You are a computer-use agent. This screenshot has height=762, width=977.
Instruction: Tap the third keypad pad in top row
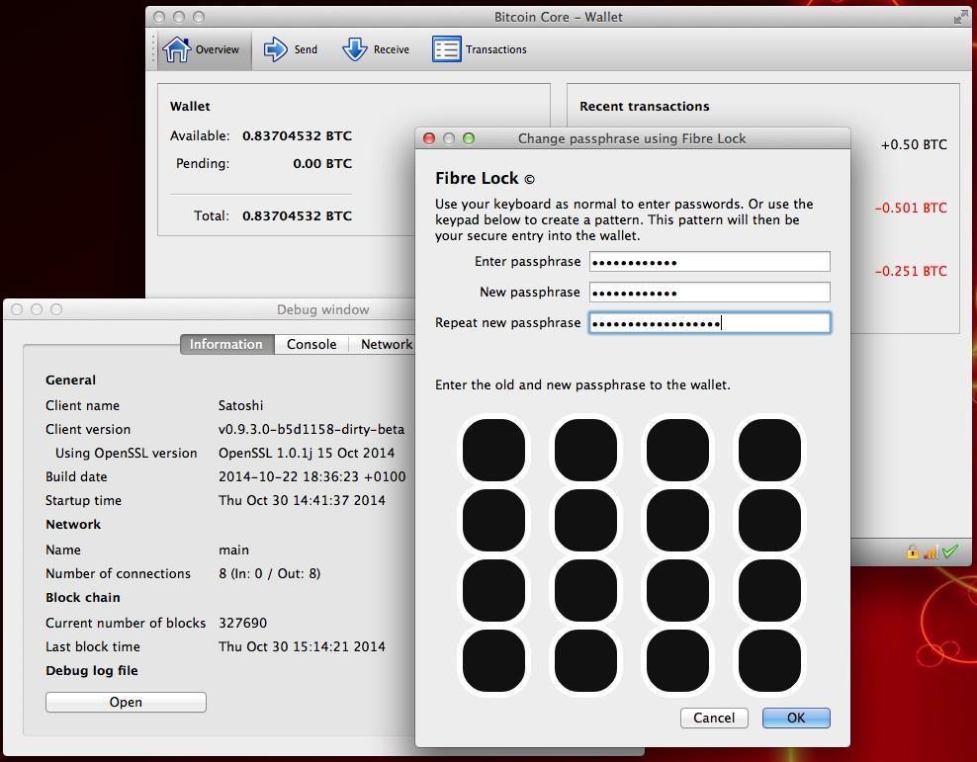678,450
